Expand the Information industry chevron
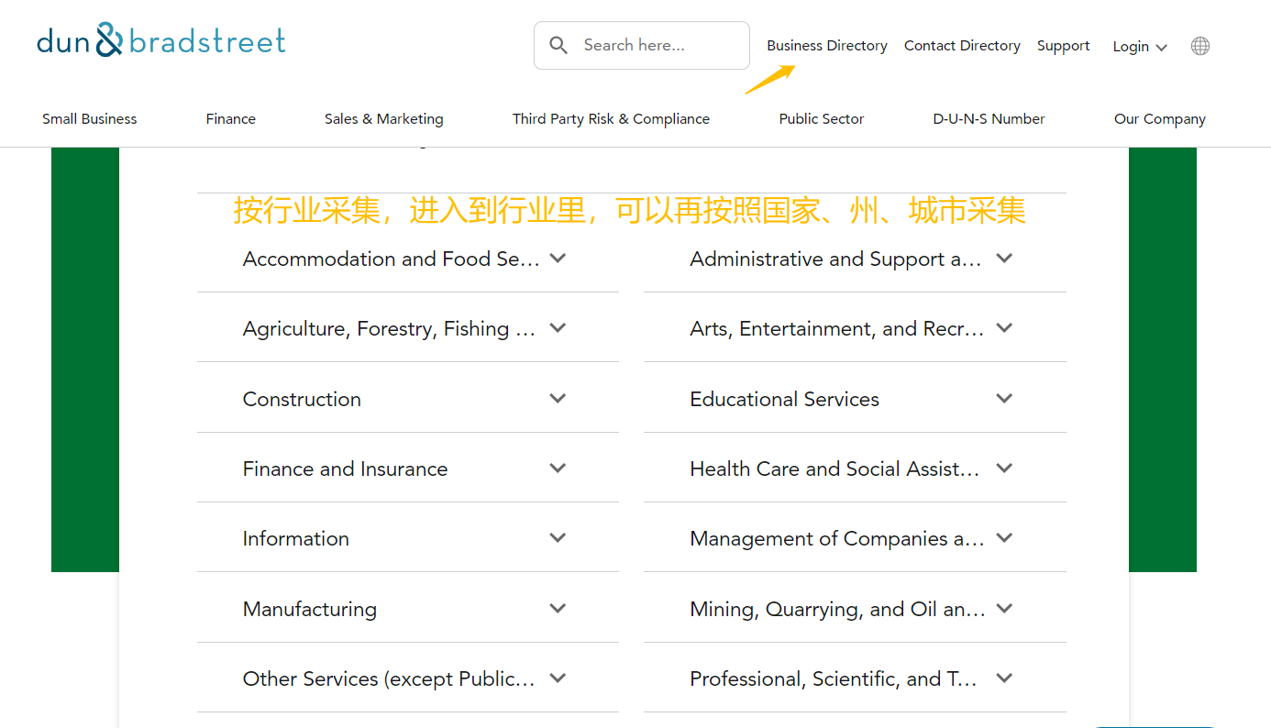Screen dimensions: 1271x728 click(558, 537)
